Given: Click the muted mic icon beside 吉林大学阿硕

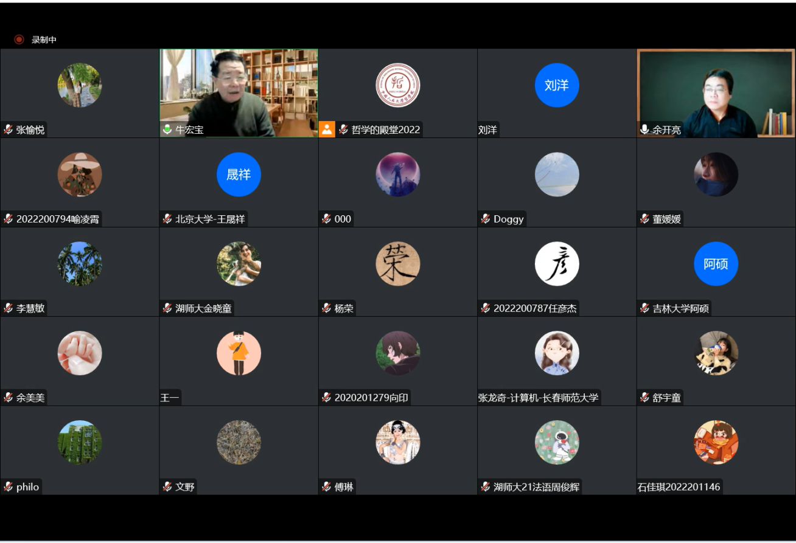Looking at the screenshot, I should (644, 308).
